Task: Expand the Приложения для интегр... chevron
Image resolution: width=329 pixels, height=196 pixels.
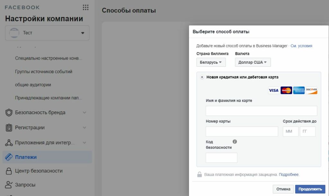Action: pos(84,143)
